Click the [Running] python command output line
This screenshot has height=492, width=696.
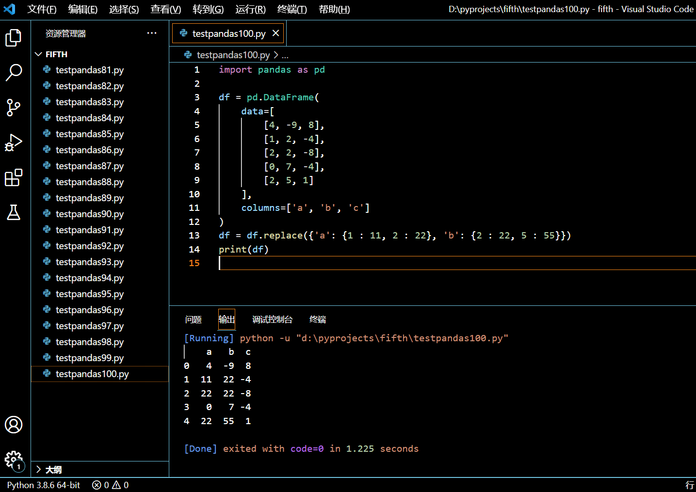pyautogui.click(x=346, y=338)
